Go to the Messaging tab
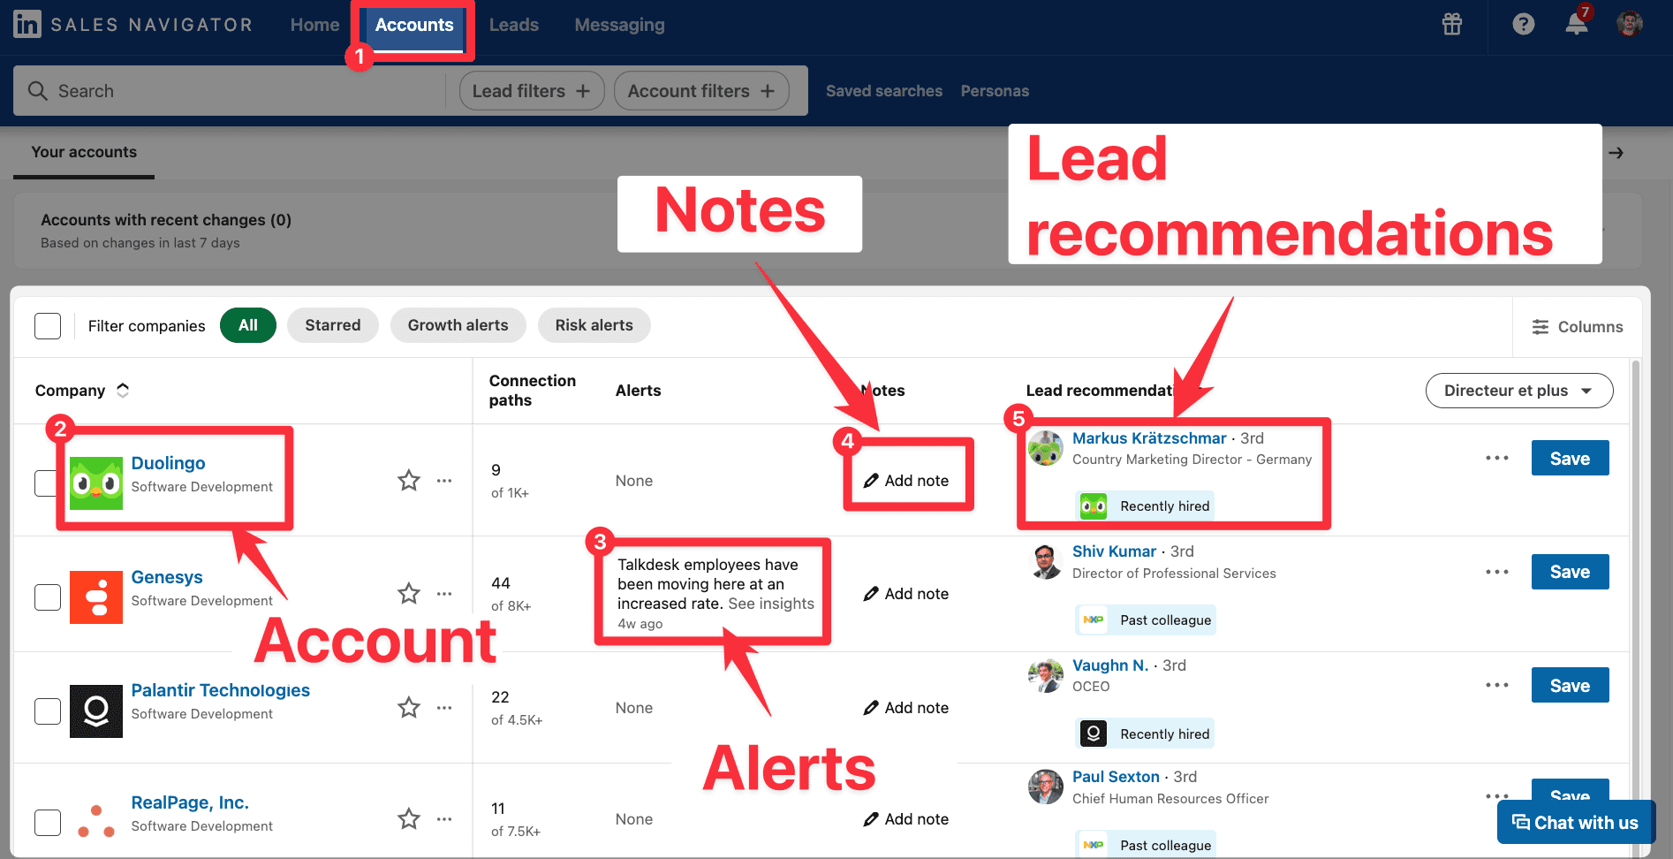The image size is (1673, 859). (620, 25)
